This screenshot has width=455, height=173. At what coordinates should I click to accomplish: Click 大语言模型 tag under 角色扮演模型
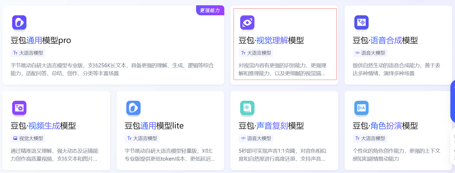370,138
